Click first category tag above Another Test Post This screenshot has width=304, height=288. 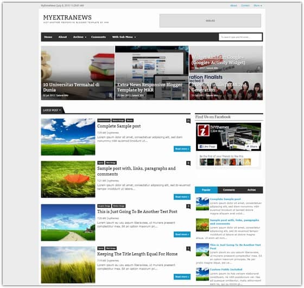104,206
